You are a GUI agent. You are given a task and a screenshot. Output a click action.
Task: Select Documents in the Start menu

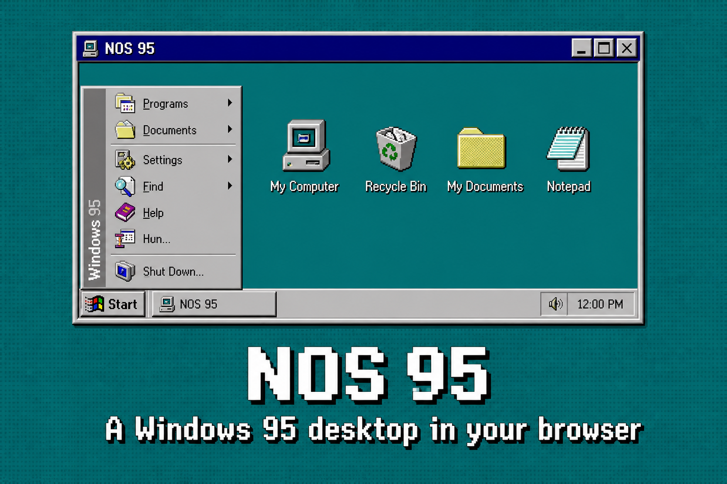click(x=173, y=130)
